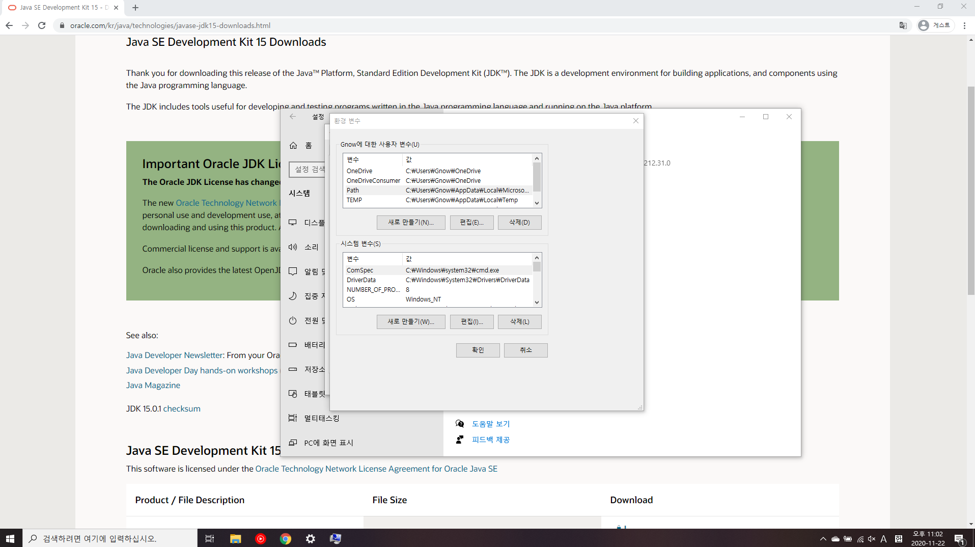Open the translate page icon
This screenshot has height=547, width=975.
(903, 25)
